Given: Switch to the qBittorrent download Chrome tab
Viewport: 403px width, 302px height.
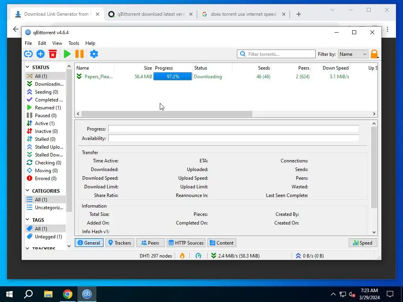Looking at the screenshot, I should coord(151,14).
